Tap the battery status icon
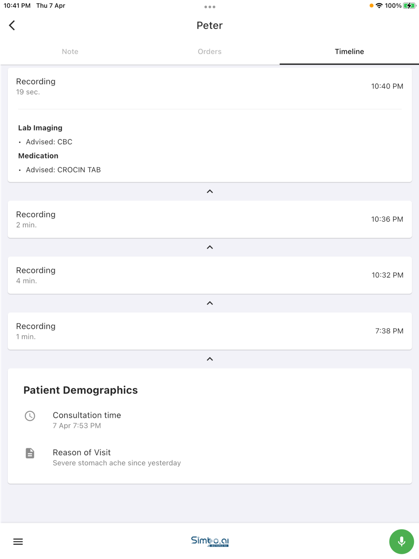The width and height of the screenshot is (419, 559). 409,6
